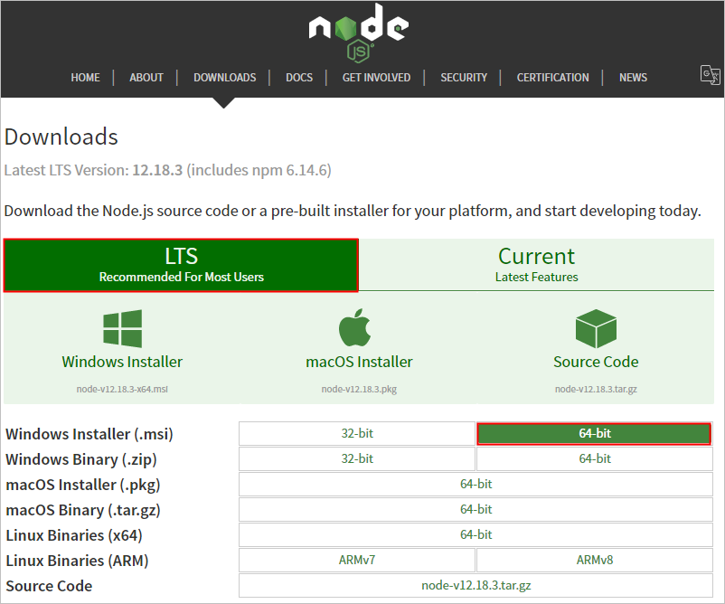725x604 pixels.
Task: Switch to the Current Latest Features tab
Action: [536, 265]
